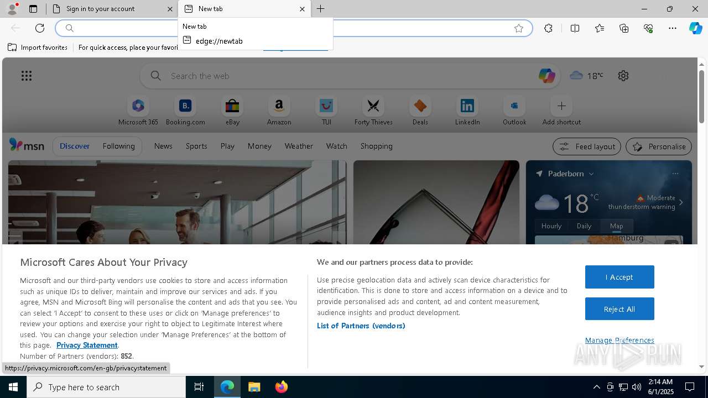Click Import favorites in favorites bar
Screen dimensions: 708x398
click(x=38, y=48)
